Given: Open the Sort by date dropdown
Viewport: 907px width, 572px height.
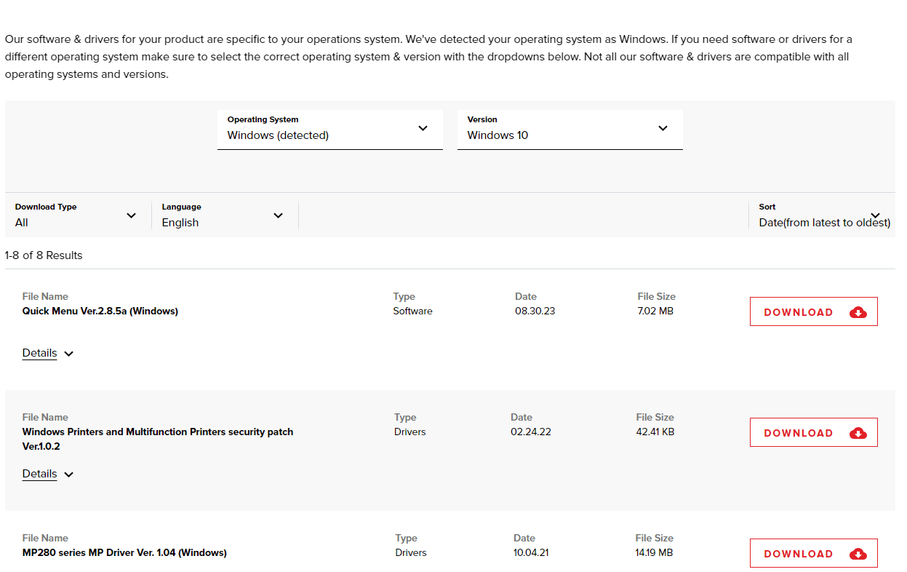Looking at the screenshot, I should pos(823,215).
